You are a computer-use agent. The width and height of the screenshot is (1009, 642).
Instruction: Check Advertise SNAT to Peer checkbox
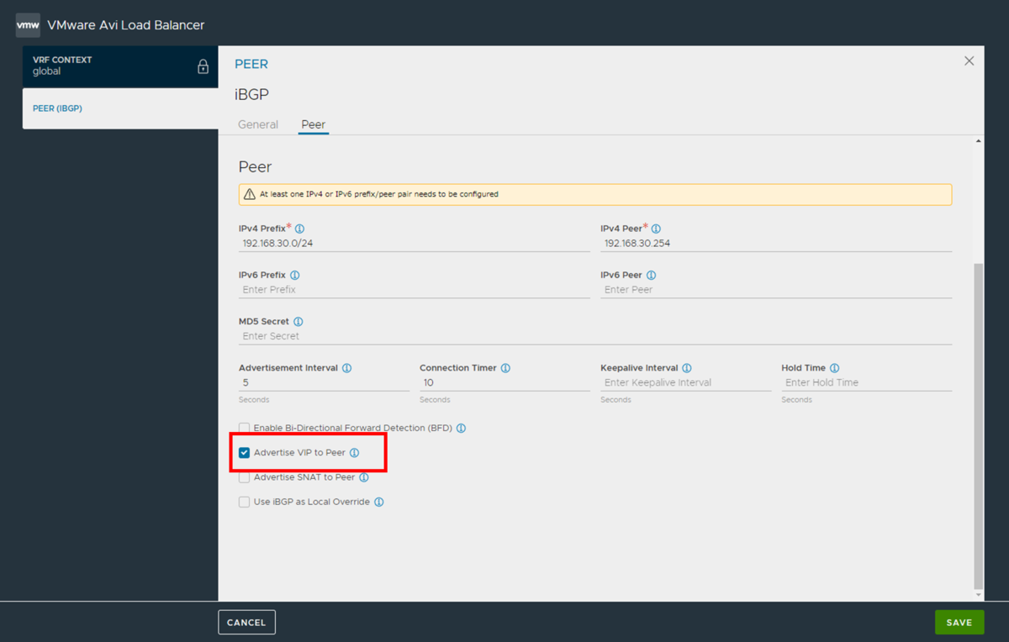point(244,477)
